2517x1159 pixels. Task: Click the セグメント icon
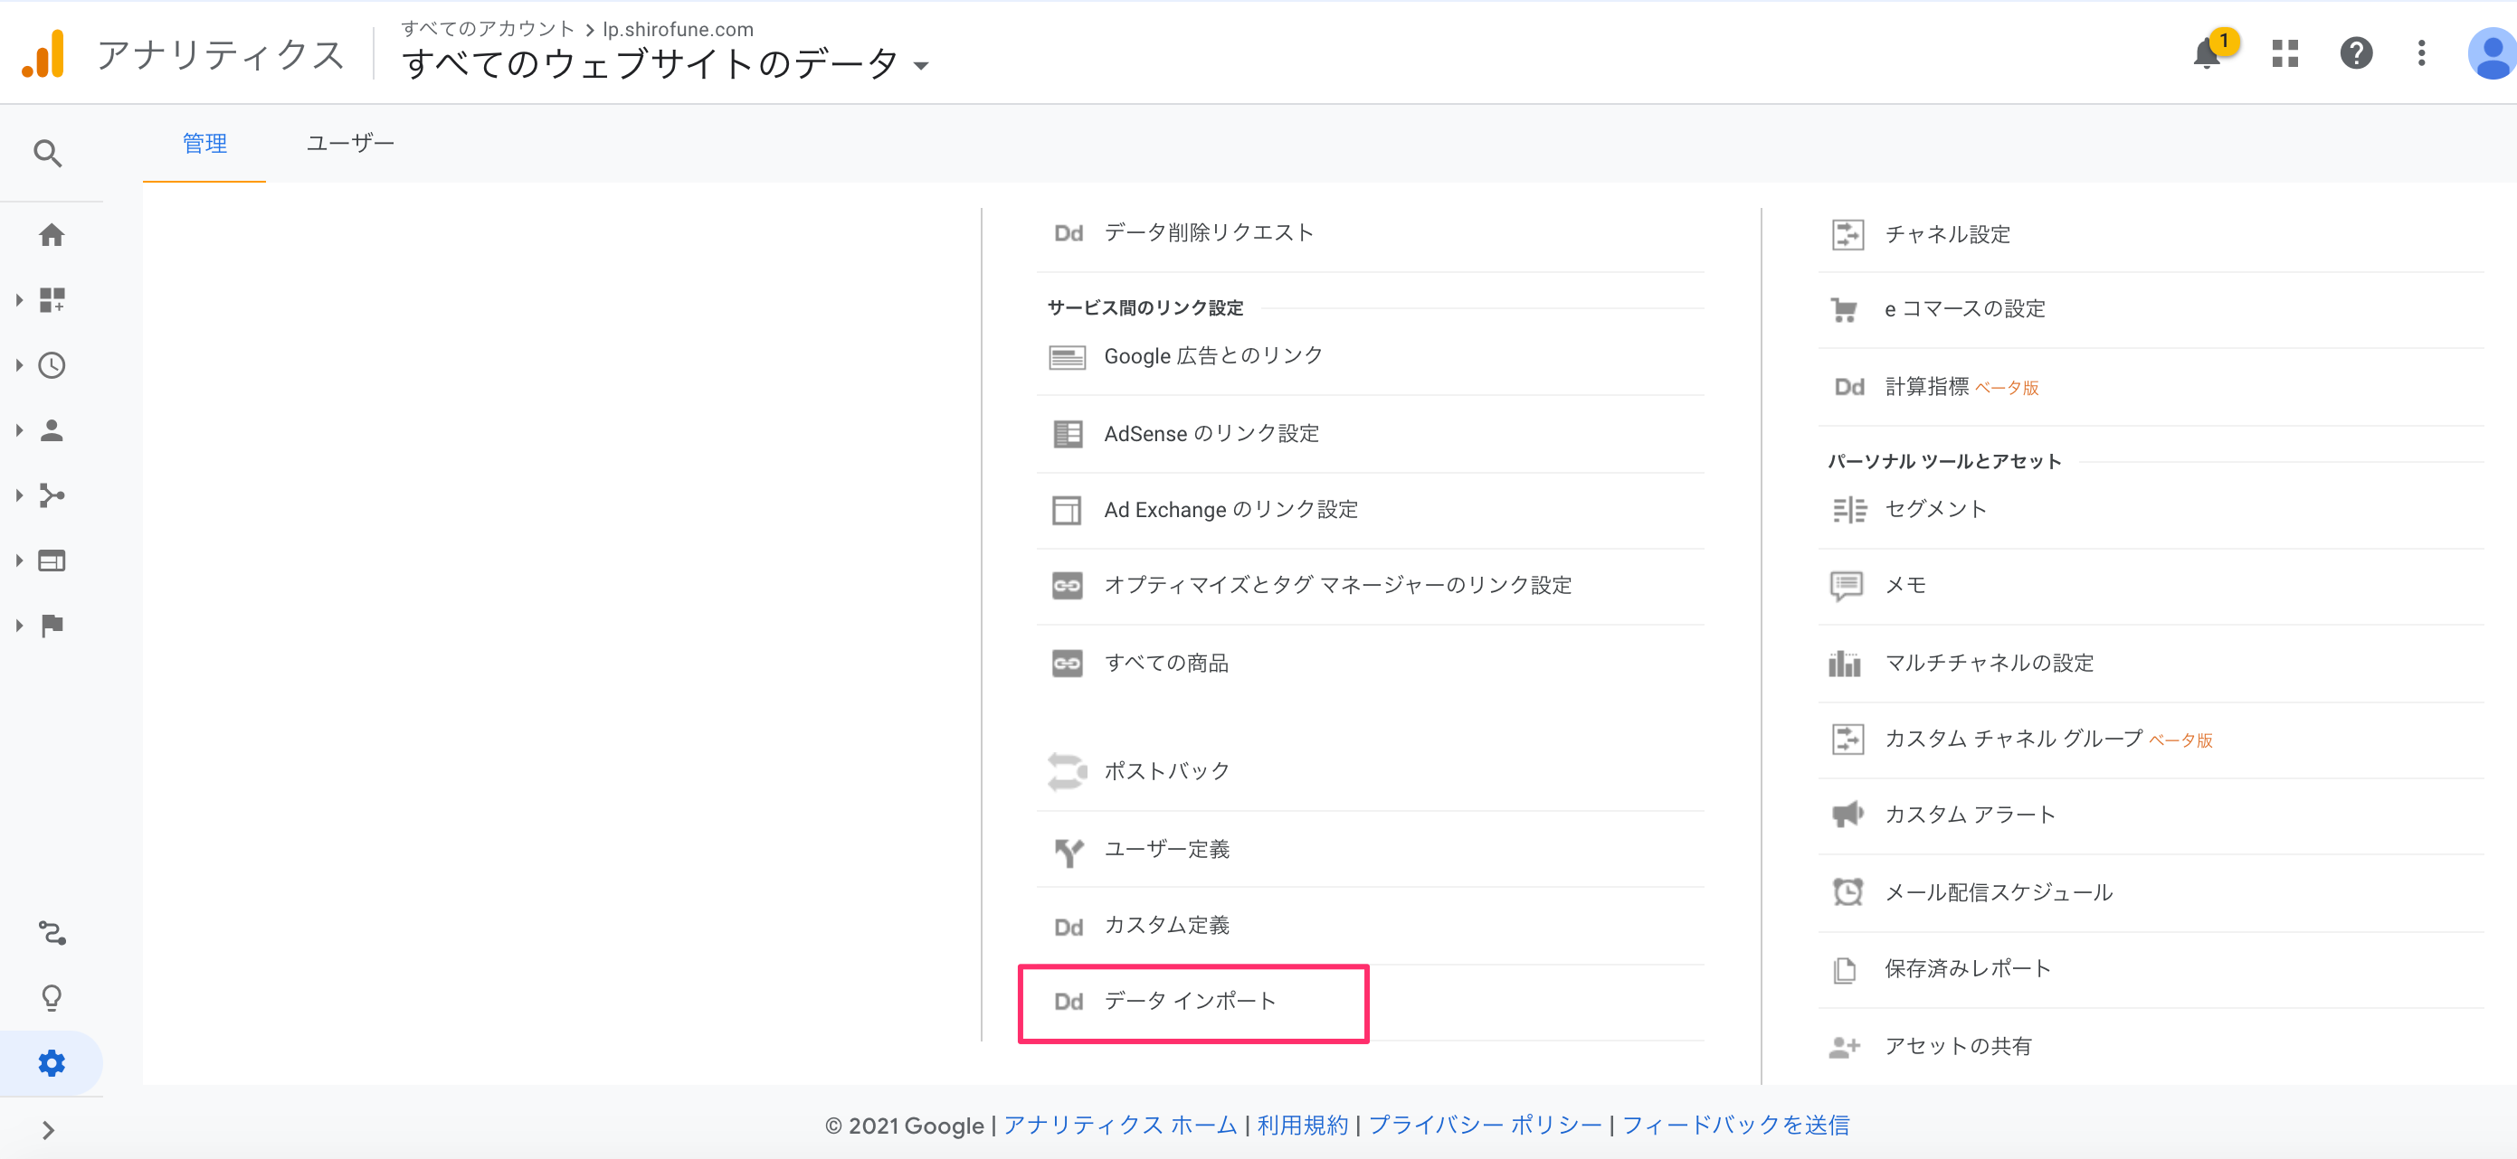click(x=1848, y=510)
